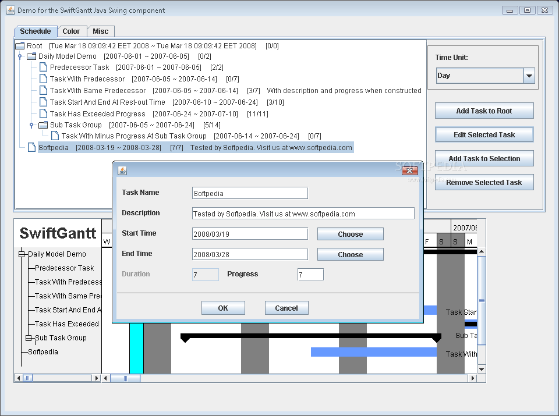559x416 pixels.
Task: Click Add Task to Selection button
Action: pyautogui.click(x=484, y=158)
